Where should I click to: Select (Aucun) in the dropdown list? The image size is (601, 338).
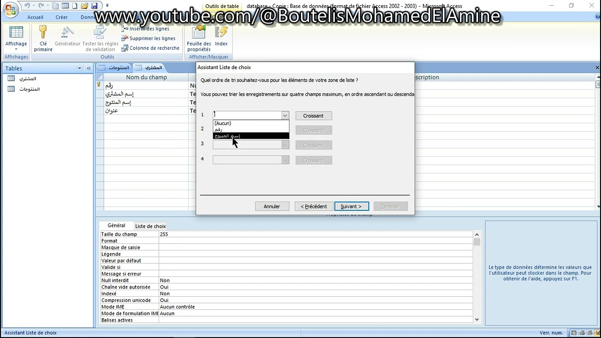(x=251, y=123)
